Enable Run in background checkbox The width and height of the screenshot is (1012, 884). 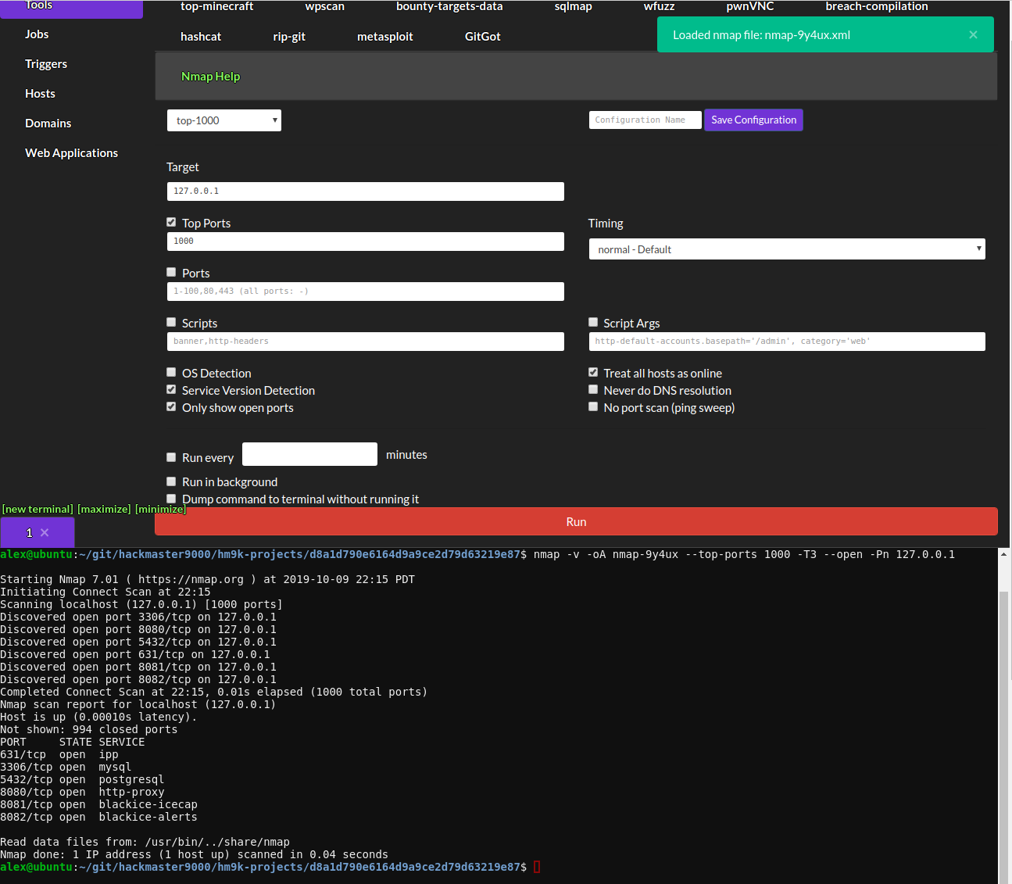(171, 481)
